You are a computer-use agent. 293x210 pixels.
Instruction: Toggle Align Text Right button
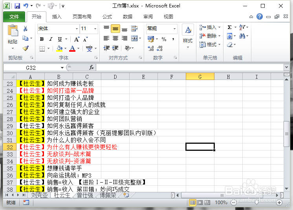[125, 38]
